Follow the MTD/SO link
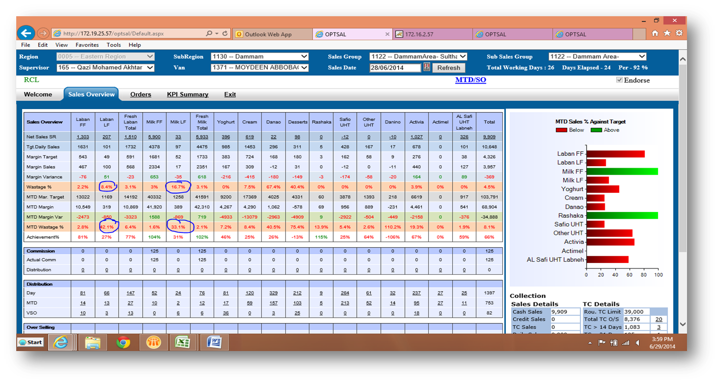The height and width of the screenshot is (383, 719). click(x=470, y=80)
